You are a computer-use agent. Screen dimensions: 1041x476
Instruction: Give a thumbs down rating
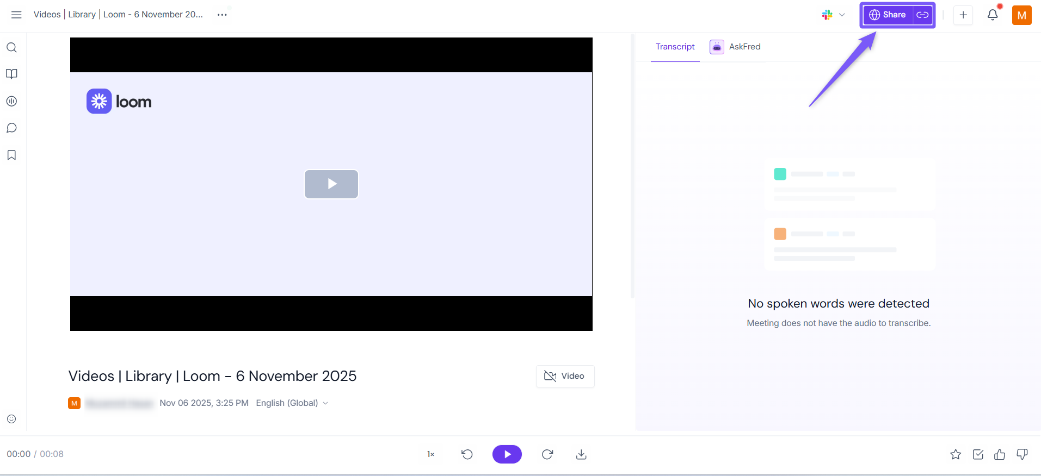(x=1022, y=454)
